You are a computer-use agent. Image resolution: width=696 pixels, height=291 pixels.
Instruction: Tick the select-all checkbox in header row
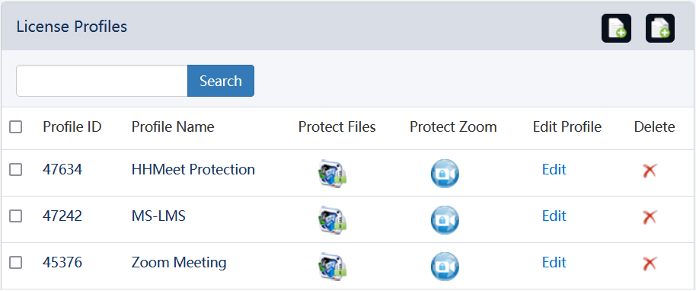click(x=16, y=127)
